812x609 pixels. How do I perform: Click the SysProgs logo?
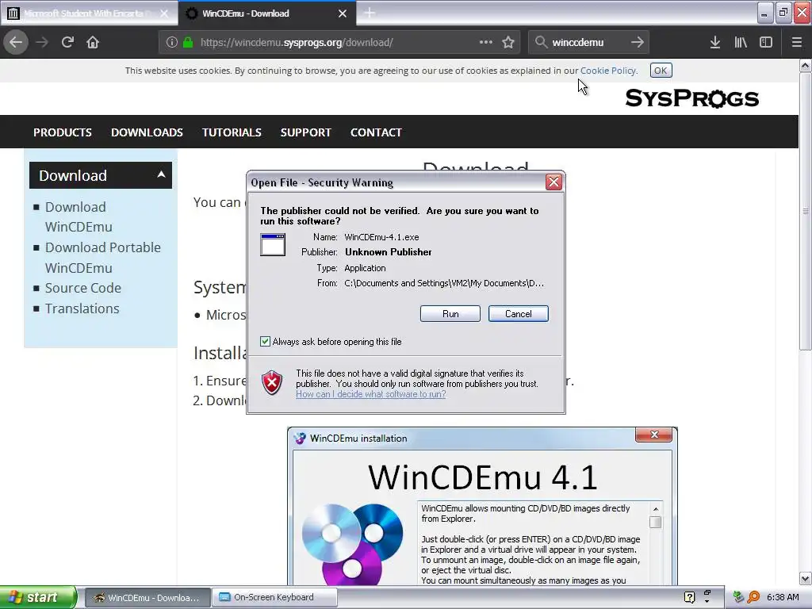tap(692, 98)
